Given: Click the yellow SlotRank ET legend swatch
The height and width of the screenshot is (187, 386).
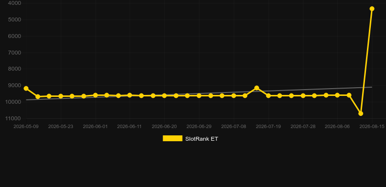Looking at the screenshot, I should click(172, 138).
